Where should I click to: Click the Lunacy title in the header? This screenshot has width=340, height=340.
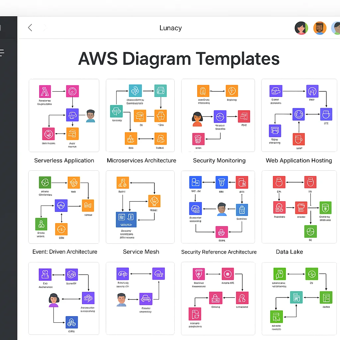(x=170, y=28)
